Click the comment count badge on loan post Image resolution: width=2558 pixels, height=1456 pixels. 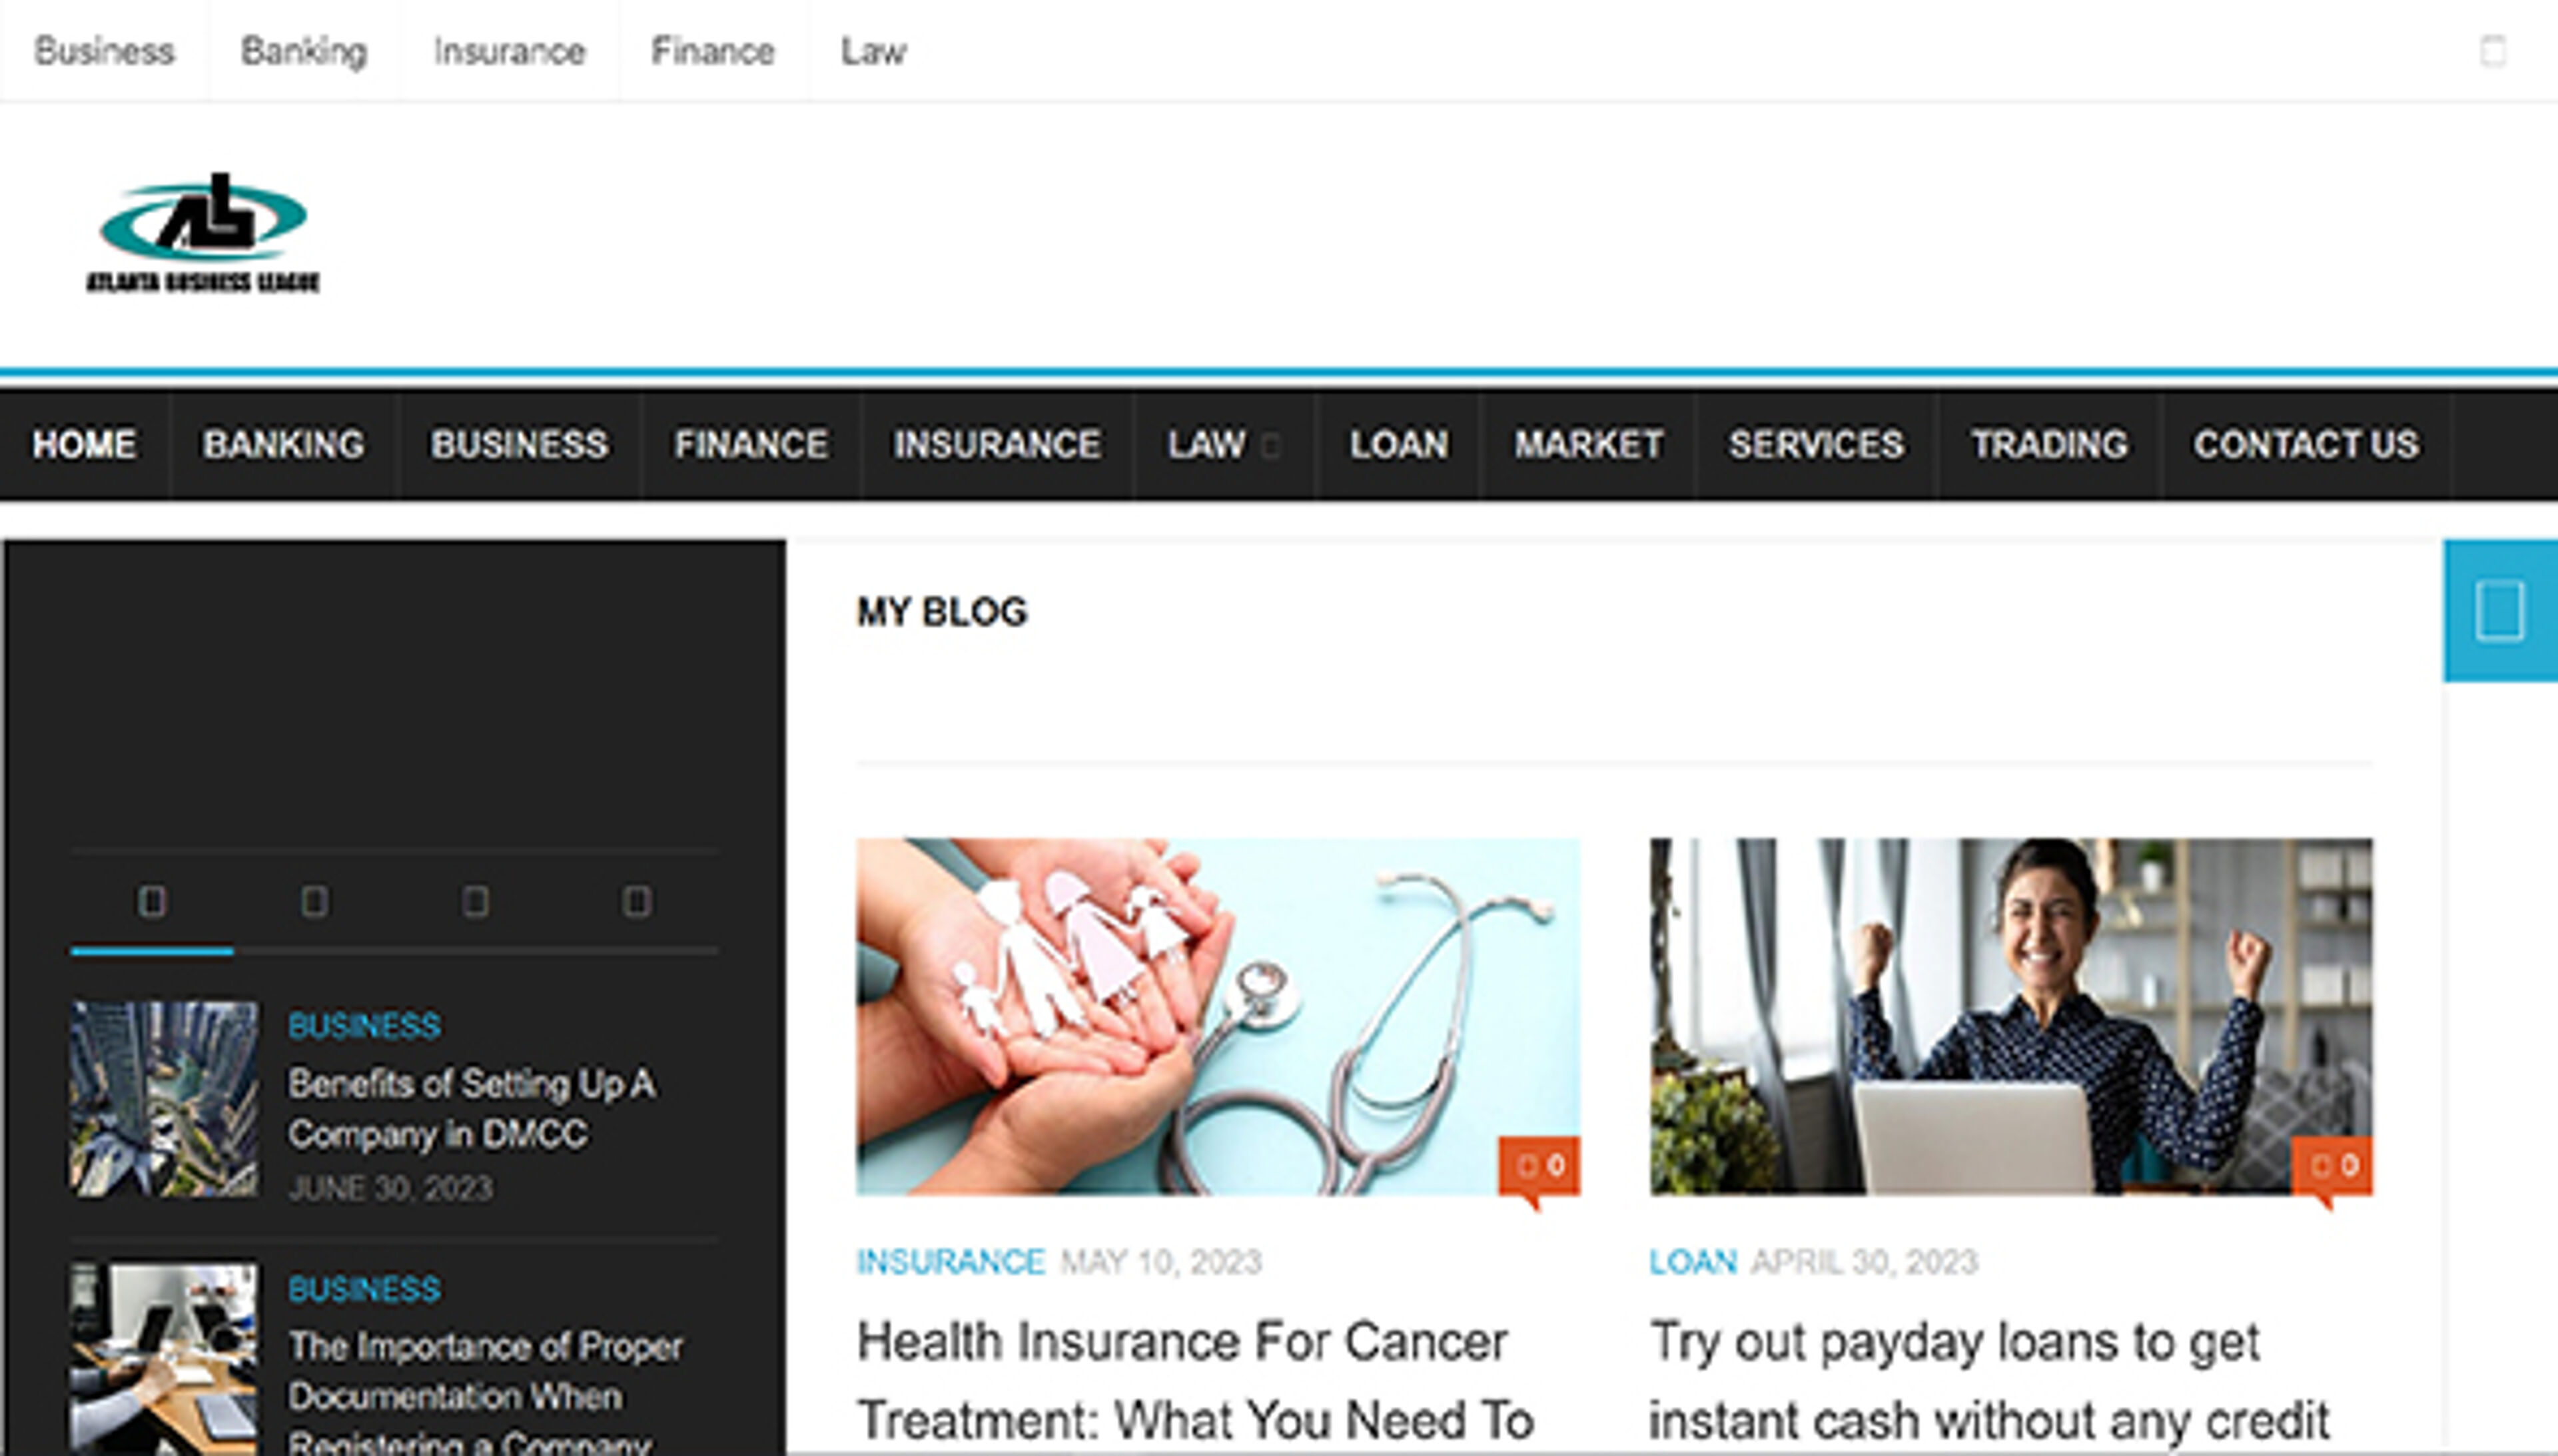tap(2332, 1166)
